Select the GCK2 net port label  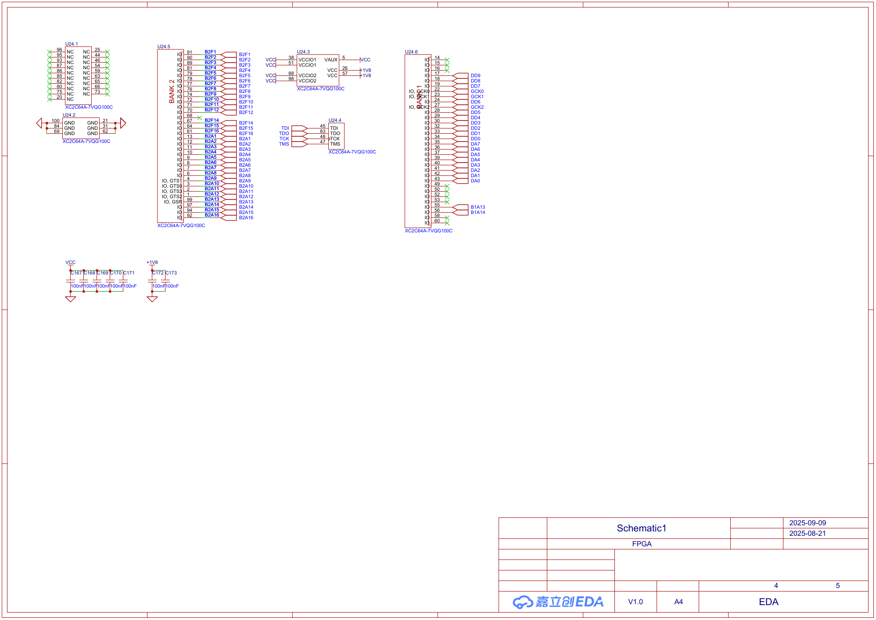pyautogui.click(x=477, y=107)
